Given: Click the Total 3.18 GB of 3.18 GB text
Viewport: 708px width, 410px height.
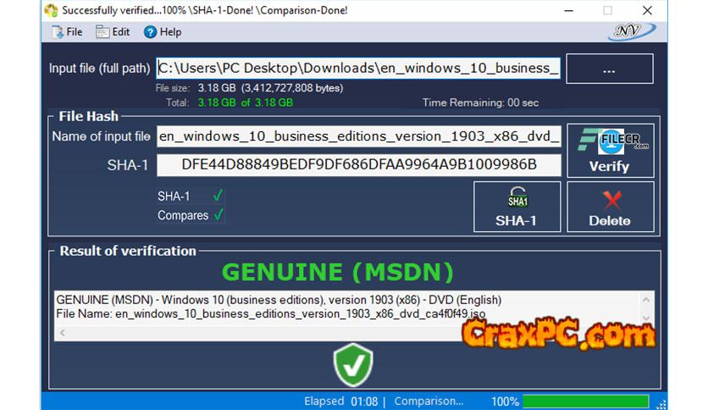Looking at the screenshot, I should tap(230, 102).
